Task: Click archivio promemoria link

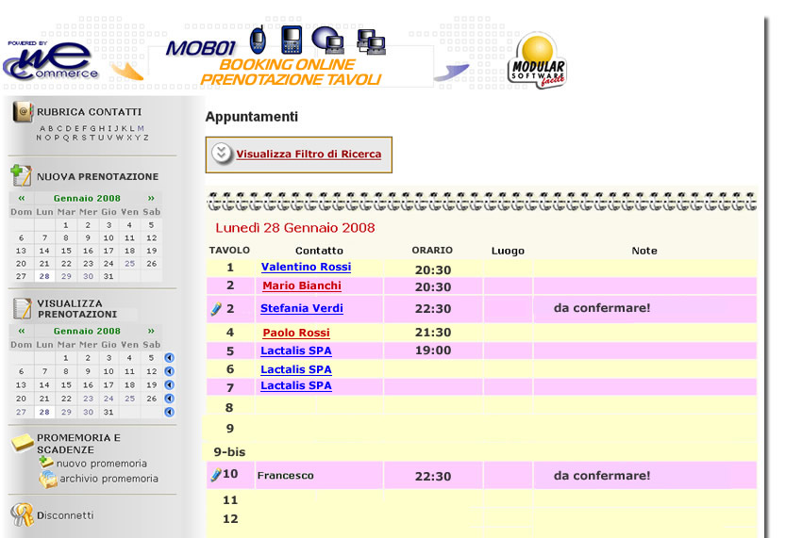Action: coord(109,479)
